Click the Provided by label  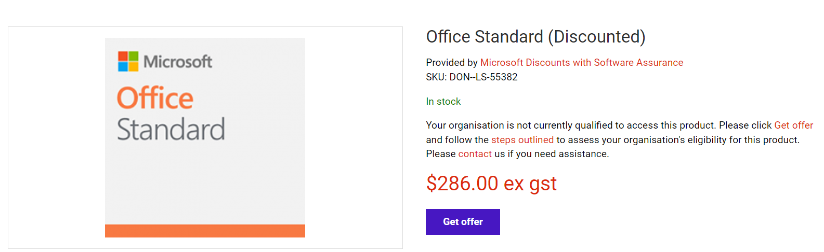[x=451, y=63]
